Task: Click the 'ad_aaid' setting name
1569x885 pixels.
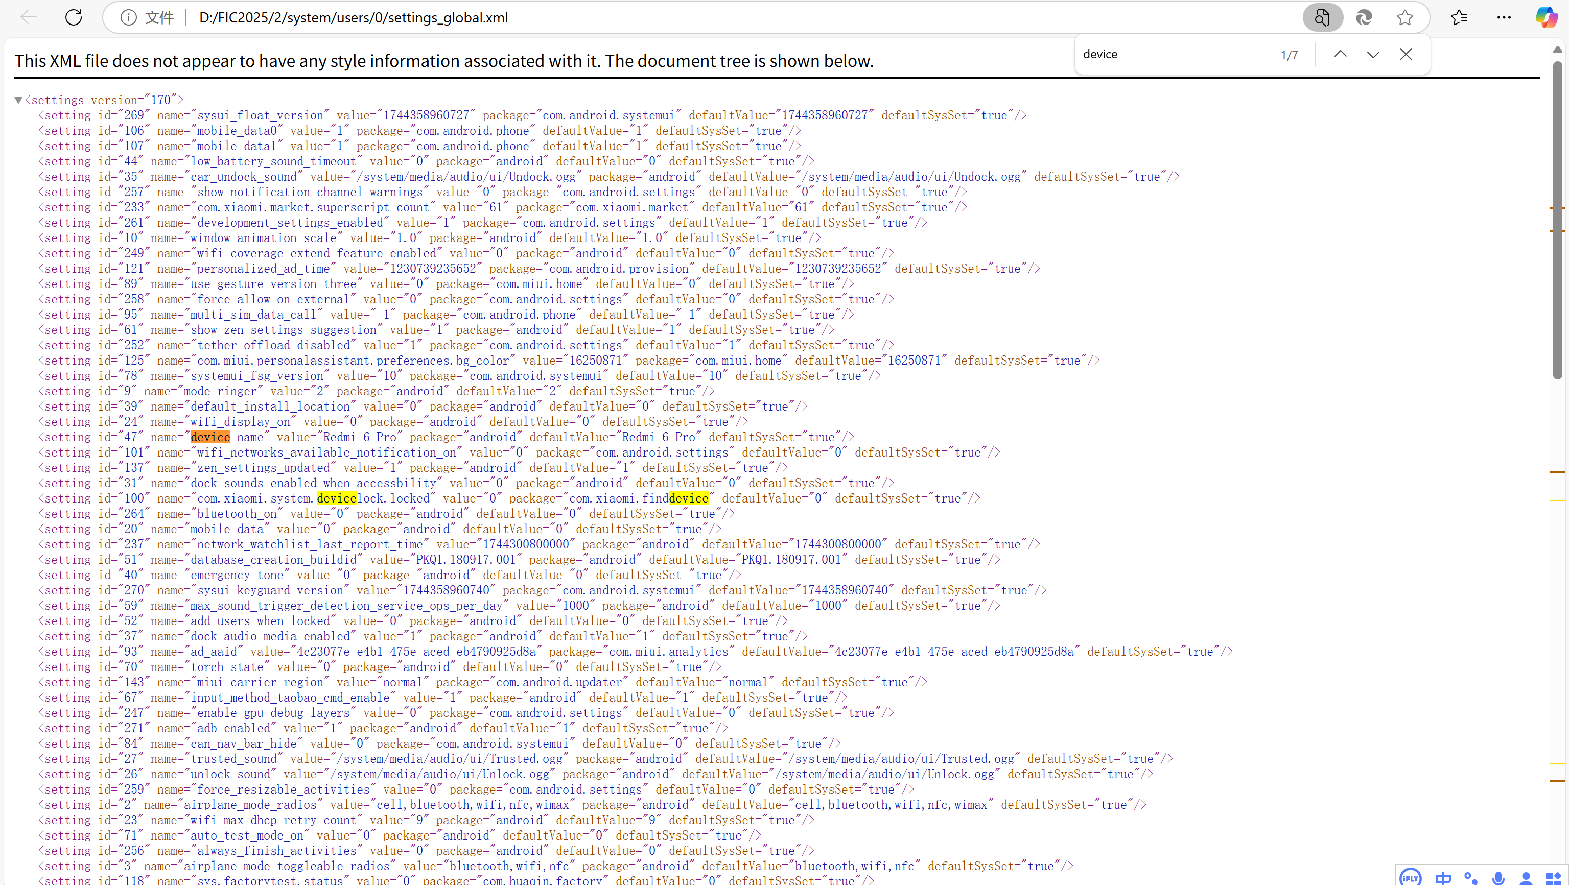Action: 214,652
